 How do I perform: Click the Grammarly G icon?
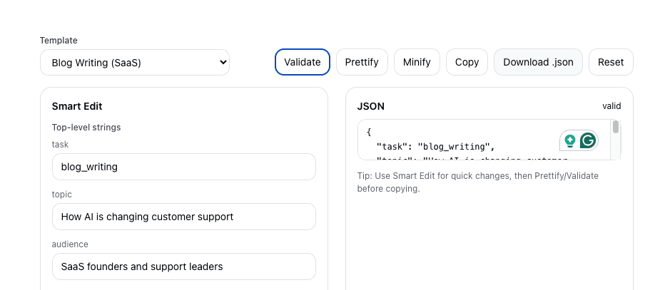point(588,141)
